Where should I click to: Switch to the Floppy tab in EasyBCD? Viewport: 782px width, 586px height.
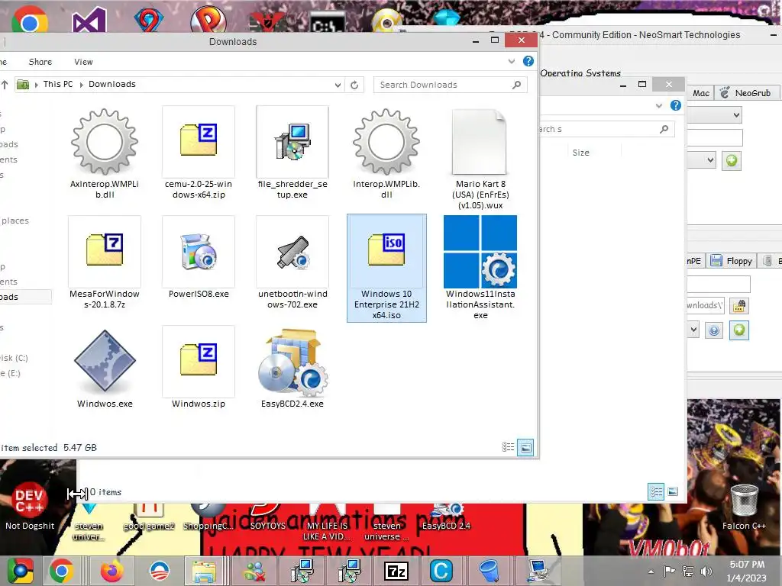[x=732, y=261]
